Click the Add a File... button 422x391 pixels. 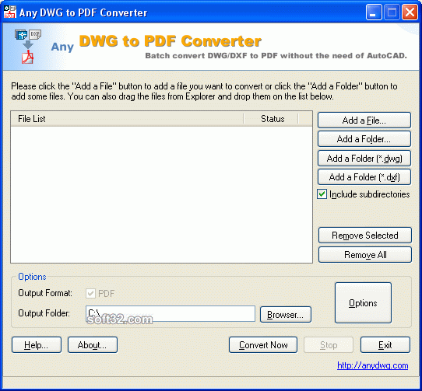pyautogui.click(x=364, y=120)
